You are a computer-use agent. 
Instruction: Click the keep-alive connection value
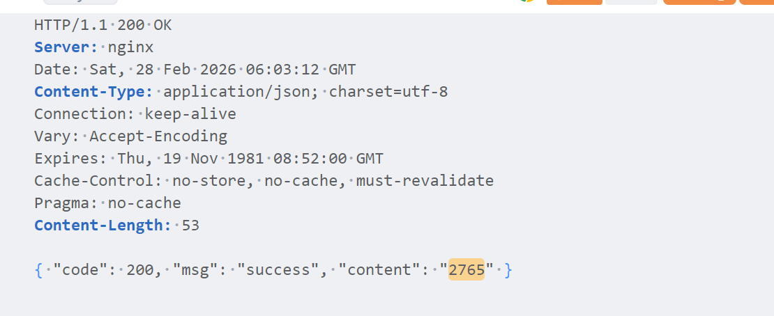point(190,114)
